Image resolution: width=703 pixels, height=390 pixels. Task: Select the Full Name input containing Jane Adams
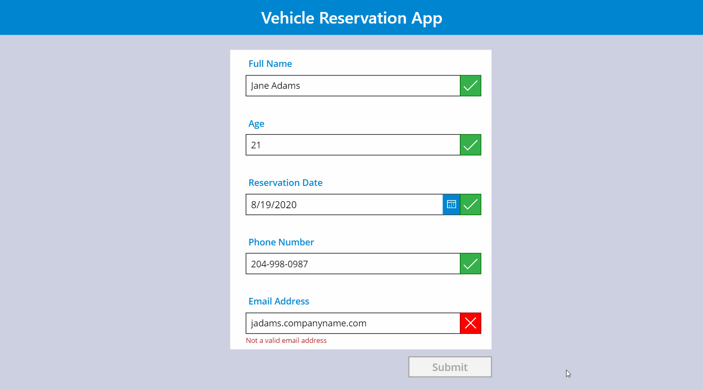pyautogui.click(x=351, y=86)
